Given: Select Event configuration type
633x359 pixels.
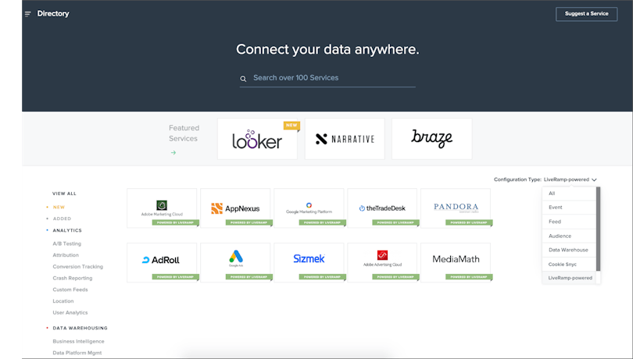Looking at the screenshot, I should 569,208.
